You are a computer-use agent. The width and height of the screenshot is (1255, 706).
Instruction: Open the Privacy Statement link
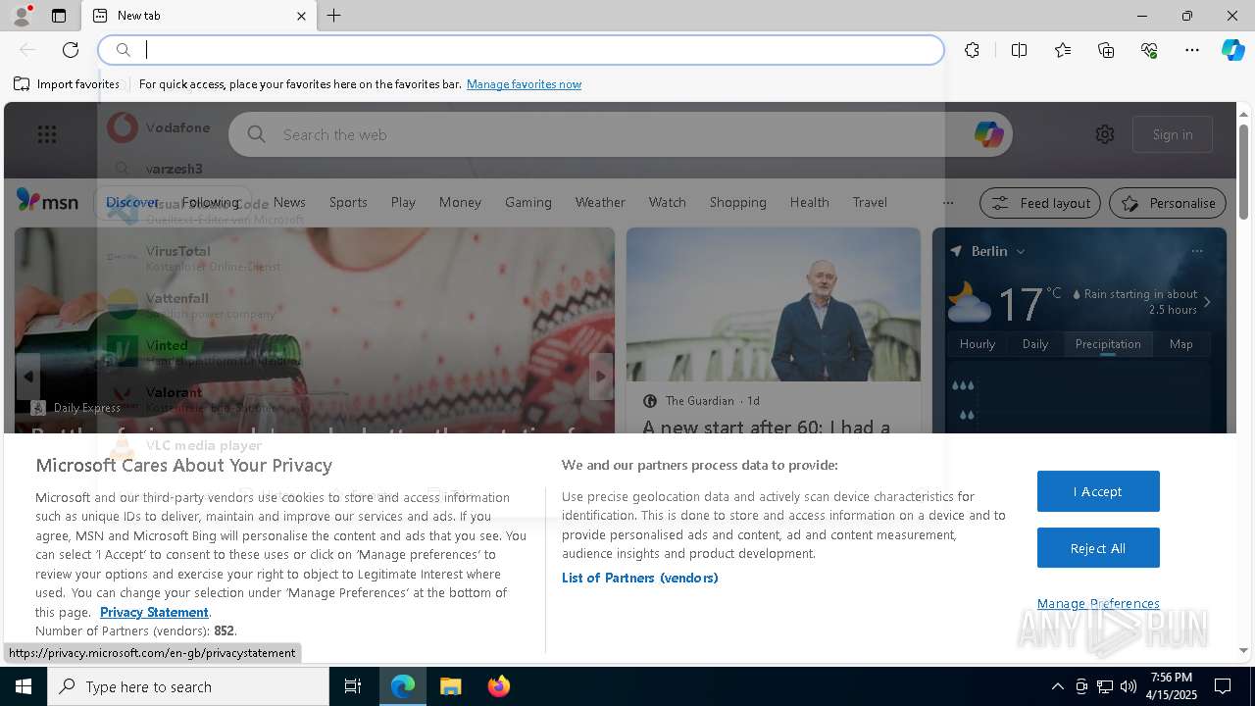pyautogui.click(x=154, y=612)
